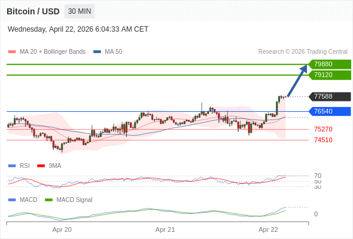Screen dimensions: 353x239
Task: Toggle the blue MACD legend entry
Action: coord(23,200)
